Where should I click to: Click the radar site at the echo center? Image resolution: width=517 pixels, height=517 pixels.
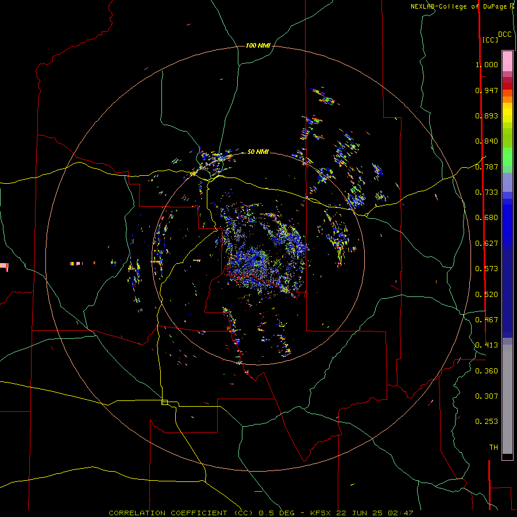tap(258, 258)
